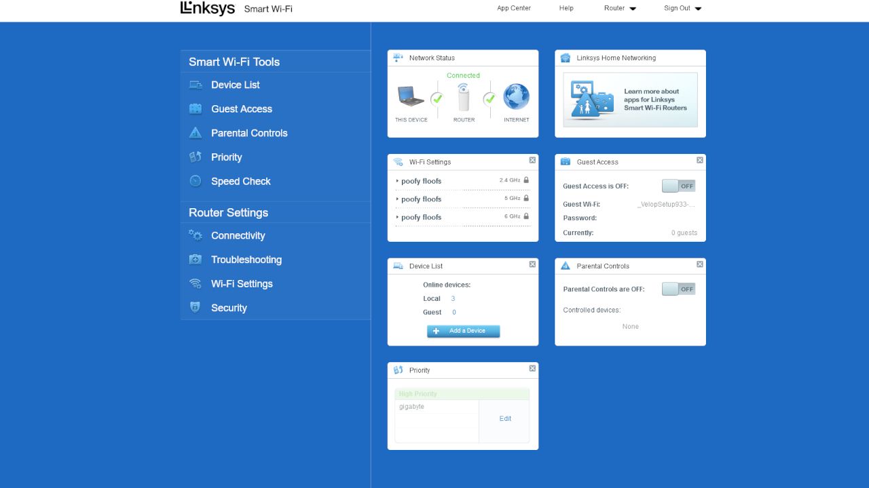Click the Speed Check clock icon
Viewport: 869px width, 488px height.
196,181
